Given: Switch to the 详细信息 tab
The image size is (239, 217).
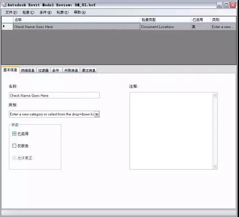Looking at the screenshot, I should pyautogui.click(x=28, y=70).
